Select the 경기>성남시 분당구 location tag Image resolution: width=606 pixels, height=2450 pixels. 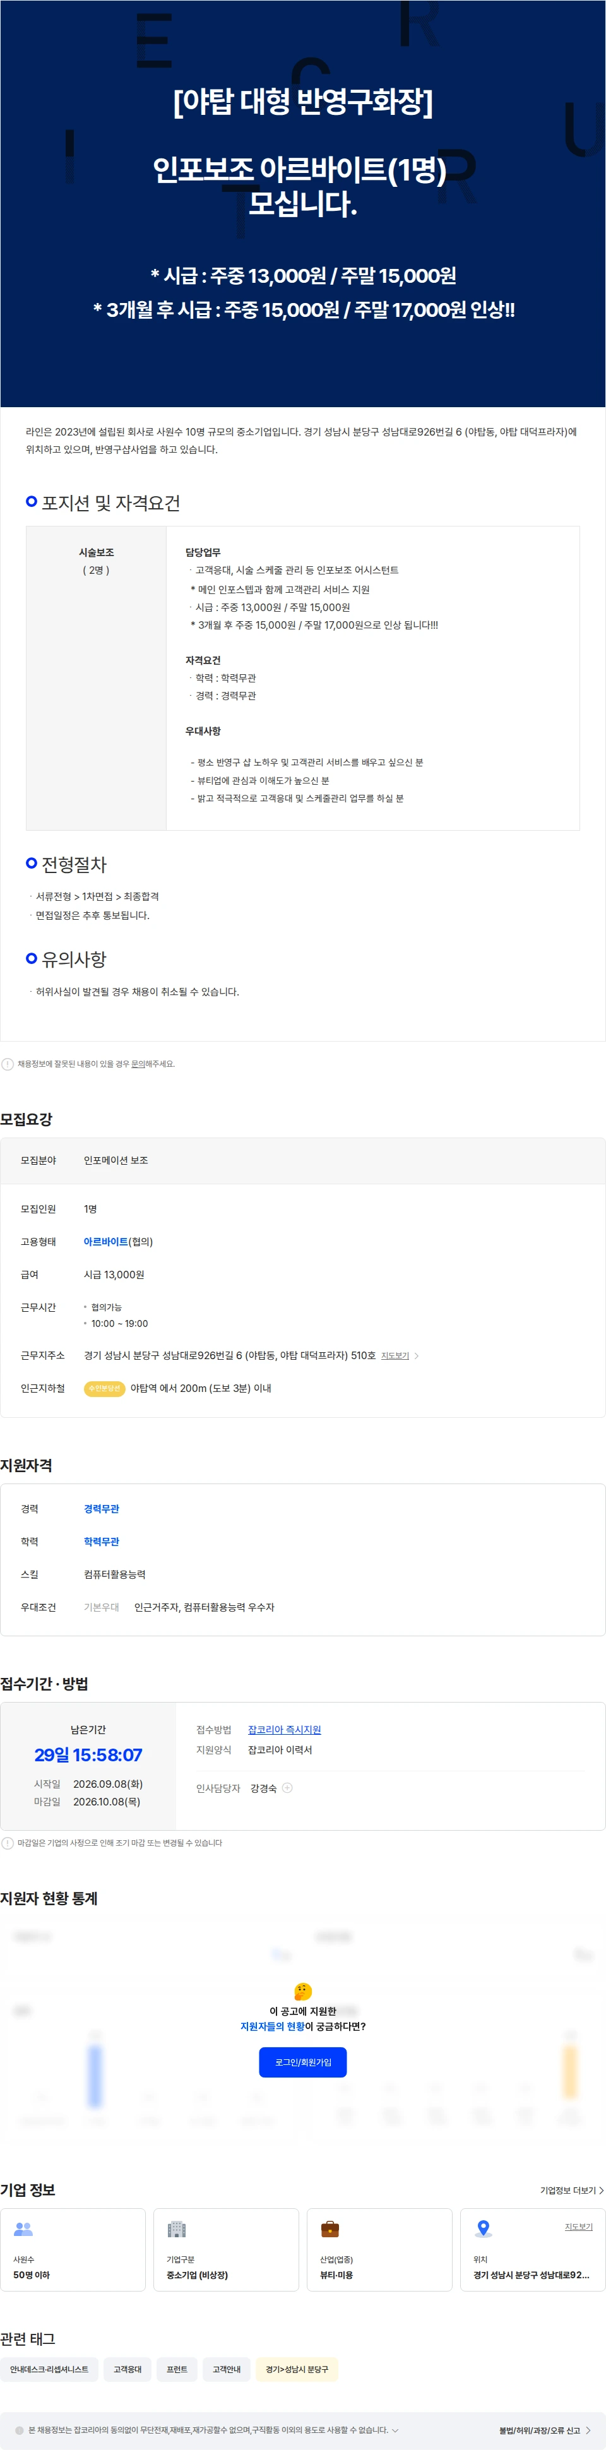click(x=297, y=2369)
